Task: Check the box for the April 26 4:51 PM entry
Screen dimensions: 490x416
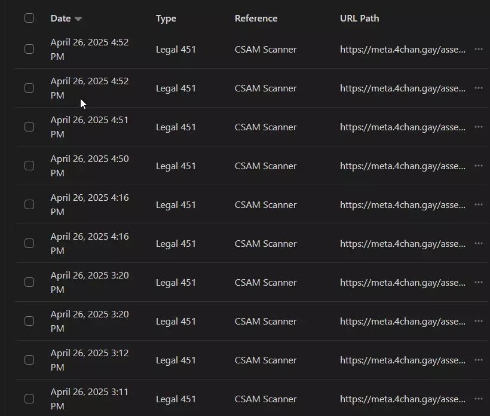Action: point(29,127)
